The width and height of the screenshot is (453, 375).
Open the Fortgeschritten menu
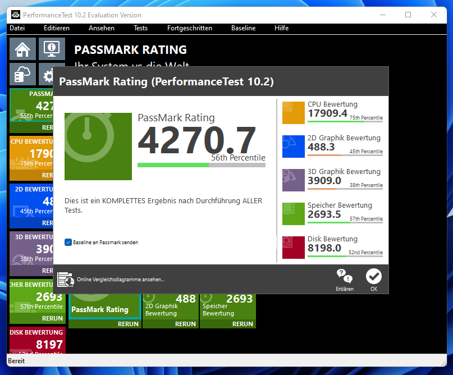pyautogui.click(x=189, y=28)
